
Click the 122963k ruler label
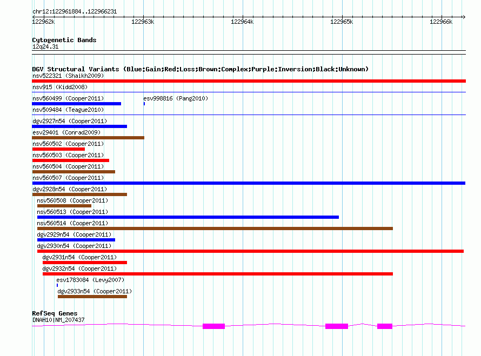click(143, 22)
